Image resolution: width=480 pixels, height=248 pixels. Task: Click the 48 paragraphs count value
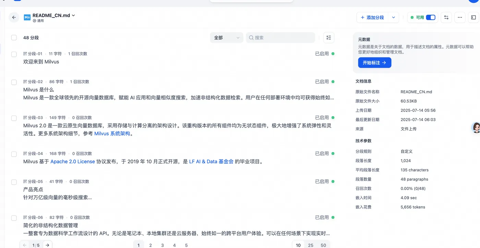[414, 179]
